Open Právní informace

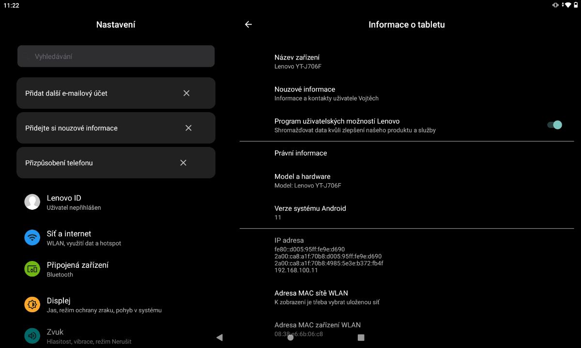point(301,153)
